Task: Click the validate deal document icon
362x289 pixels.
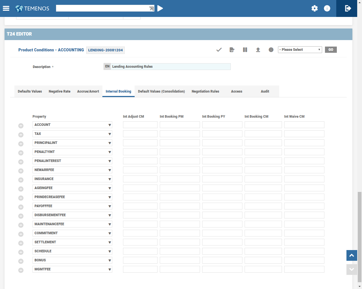Action: click(232, 50)
